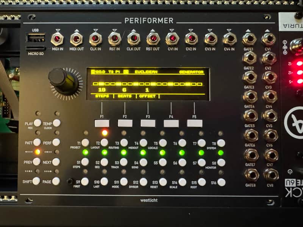
Task: Toggle step S14 (Scale) button
Action: 183,182
